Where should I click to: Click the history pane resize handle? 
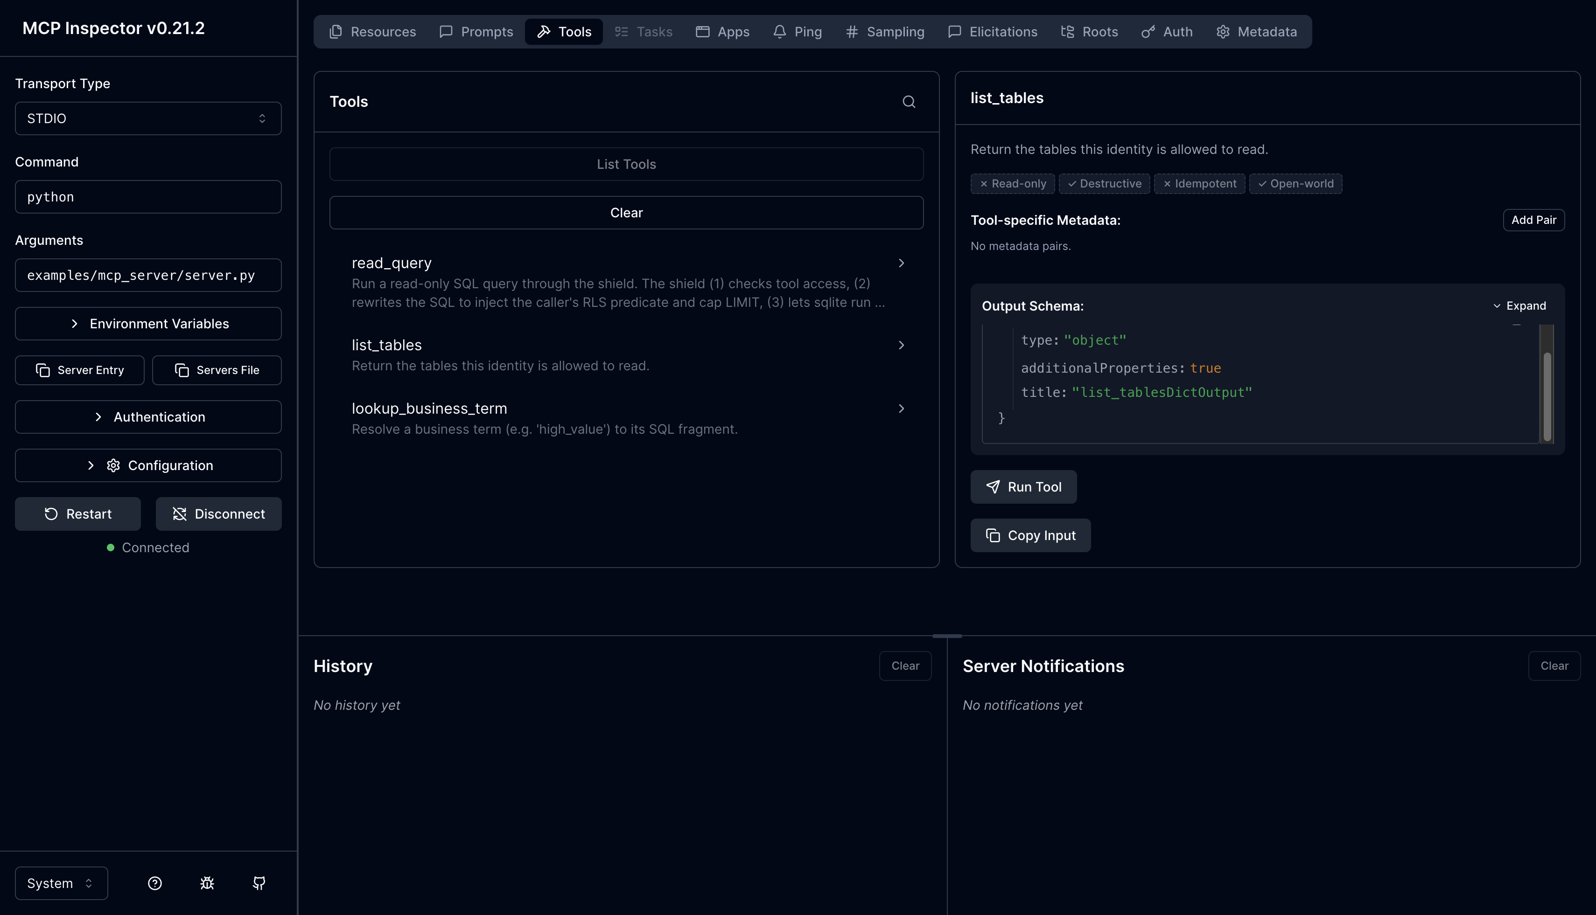coord(947,636)
